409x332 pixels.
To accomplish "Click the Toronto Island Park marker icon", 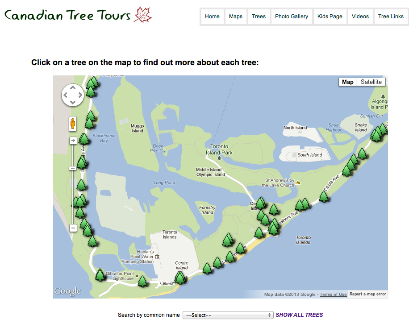I will pyautogui.click(x=219, y=158).
